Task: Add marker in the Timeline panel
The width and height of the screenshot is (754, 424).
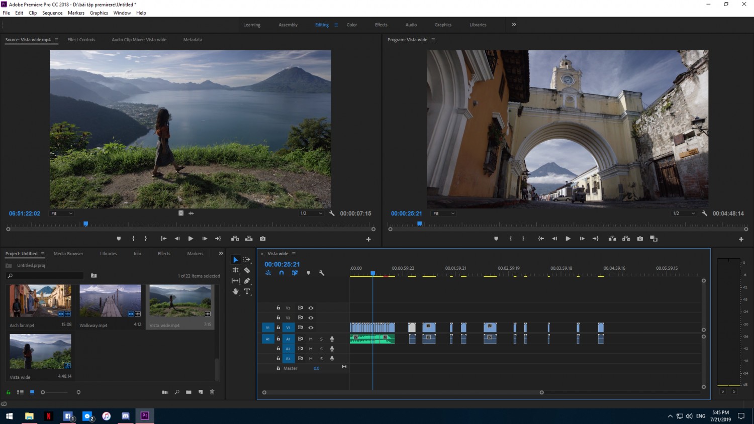Action: click(308, 273)
